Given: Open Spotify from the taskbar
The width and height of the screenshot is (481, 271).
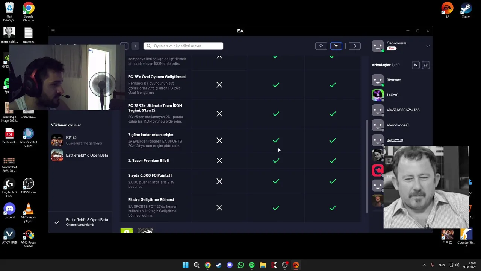Looking at the screenshot, I should click(x=252, y=265).
